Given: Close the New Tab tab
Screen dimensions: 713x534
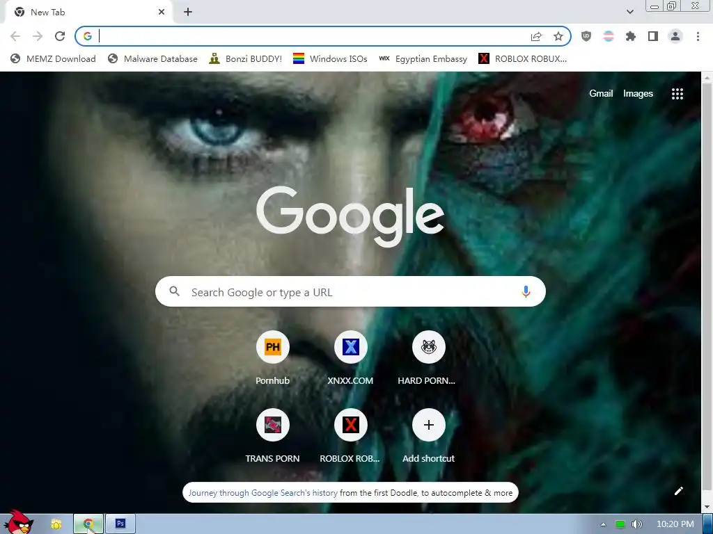Looking at the screenshot, I should tap(162, 12).
